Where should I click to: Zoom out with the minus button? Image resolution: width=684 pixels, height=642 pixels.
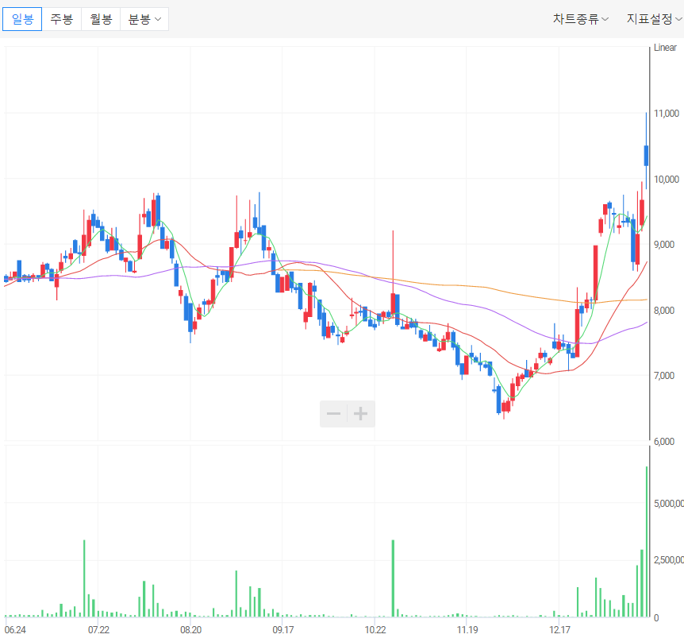(x=334, y=414)
